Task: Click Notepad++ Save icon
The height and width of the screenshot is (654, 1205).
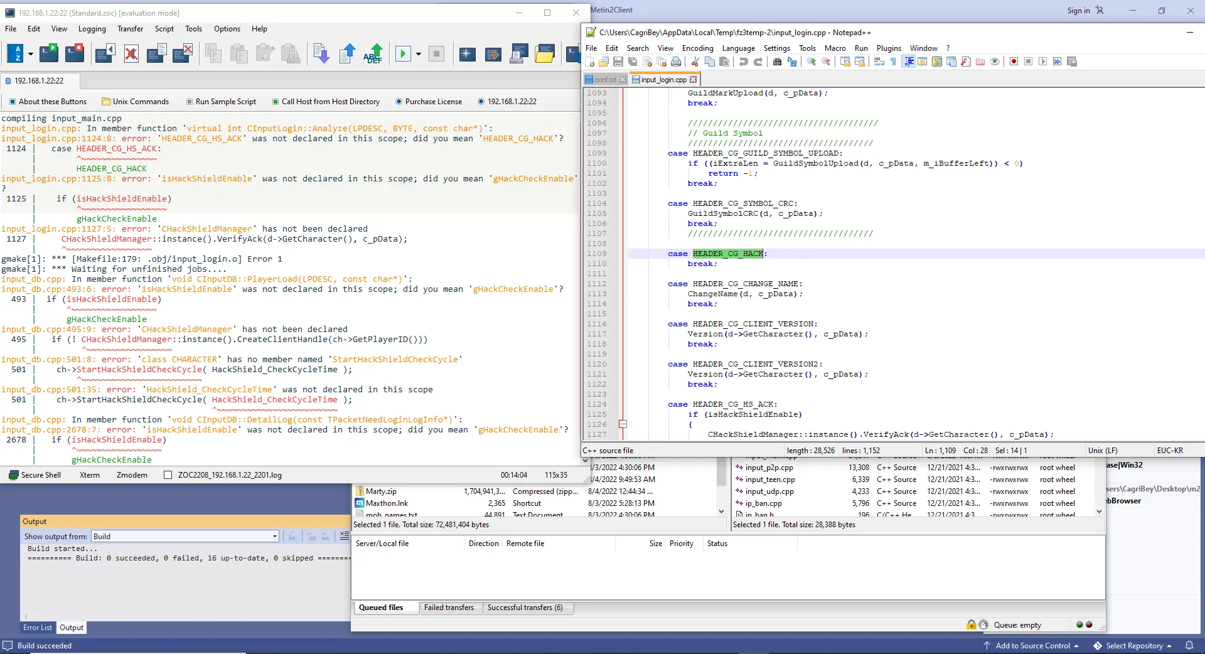Action: pos(618,62)
